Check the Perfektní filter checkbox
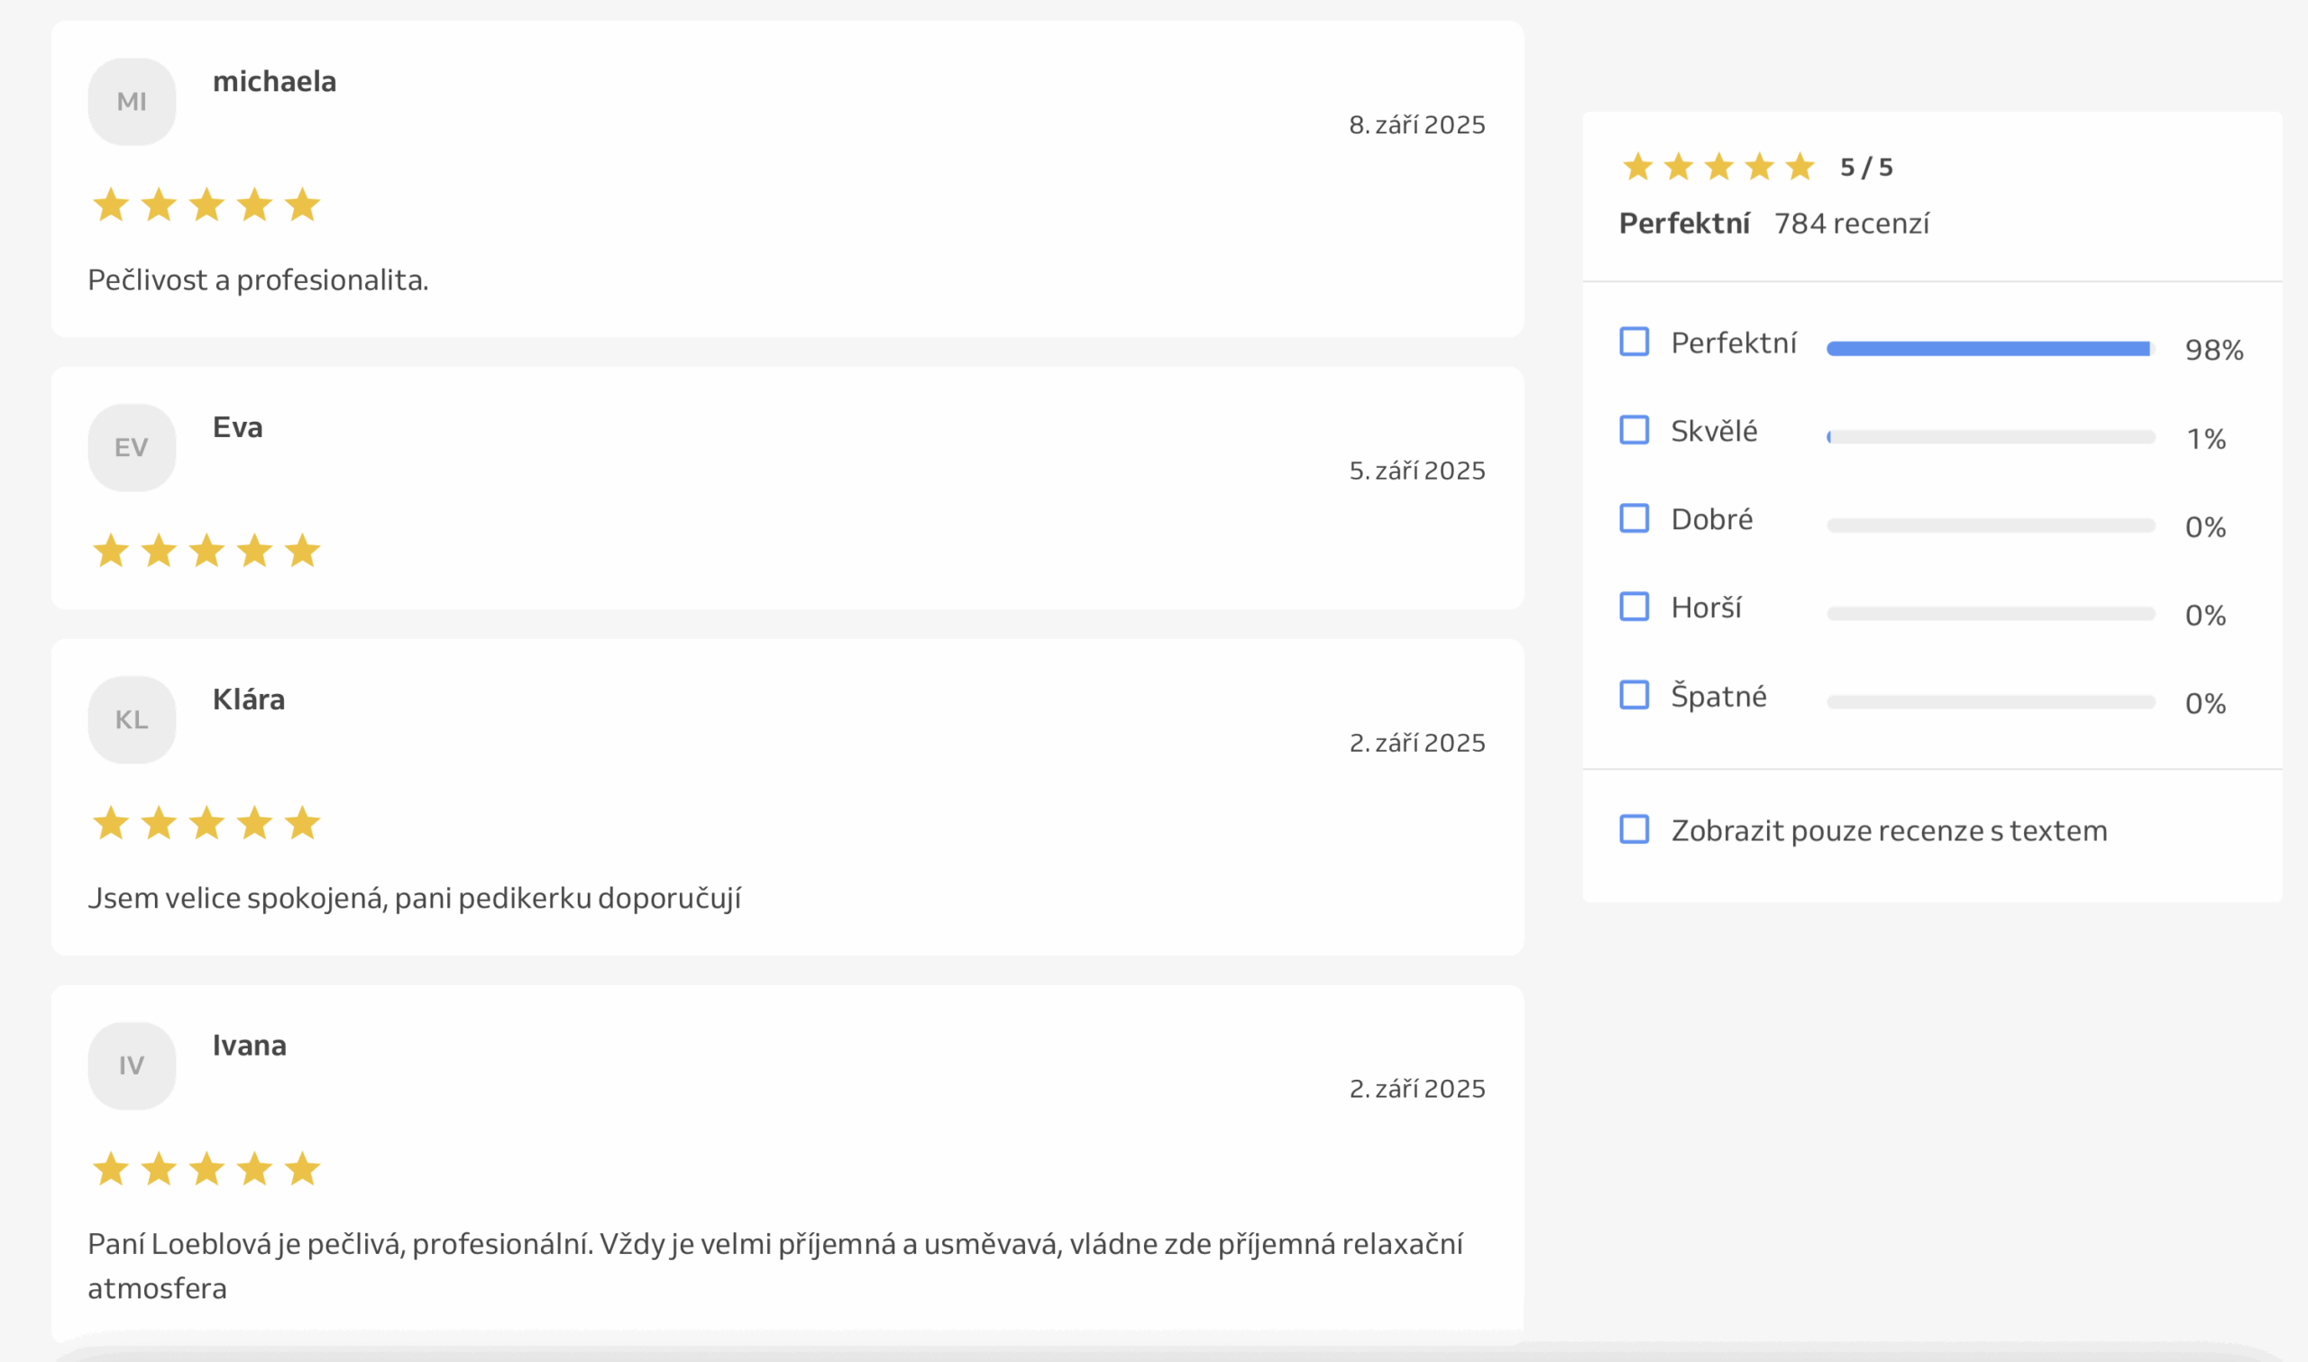This screenshot has width=2308, height=1362. tap(1634, 342)
